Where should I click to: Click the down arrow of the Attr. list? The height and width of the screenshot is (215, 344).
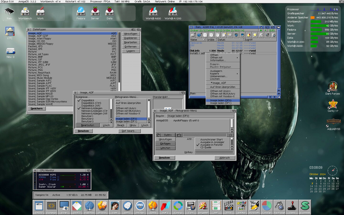point(232,149)
